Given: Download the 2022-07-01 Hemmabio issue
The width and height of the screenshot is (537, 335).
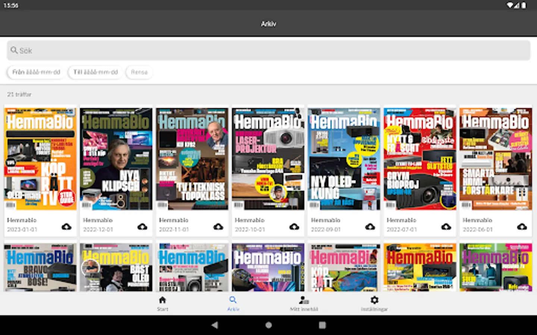Looking at the screenshot, I should coord(446,227).
